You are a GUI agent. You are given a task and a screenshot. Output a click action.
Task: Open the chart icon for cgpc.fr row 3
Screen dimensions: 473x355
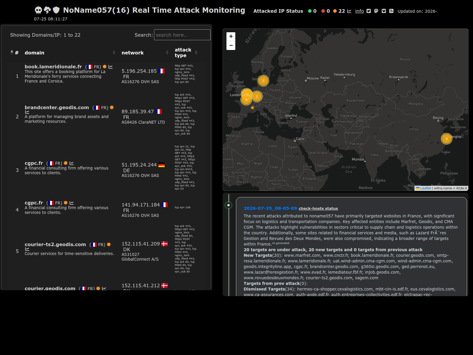[x=72, y=163]
